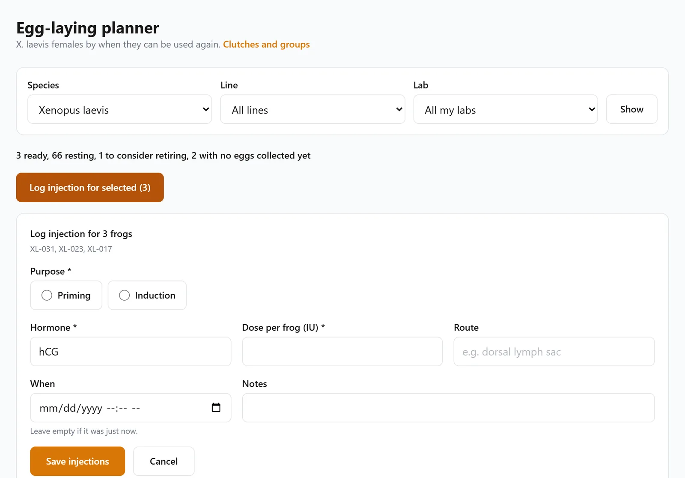Open the calendar picker in When field
This screenshot has width=685, height=478.
[216, 407]
